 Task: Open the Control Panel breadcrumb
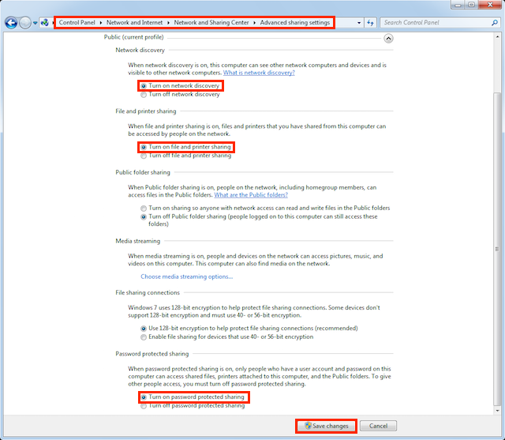coord(77,23)
